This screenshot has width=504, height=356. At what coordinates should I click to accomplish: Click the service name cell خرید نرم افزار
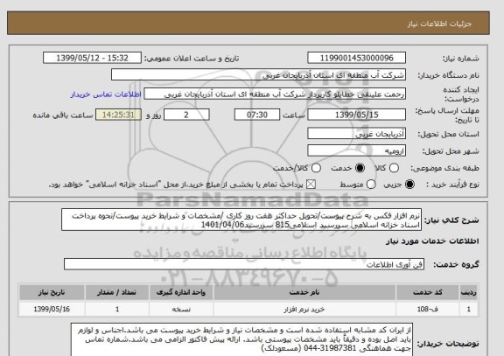[x=304, y=309]
